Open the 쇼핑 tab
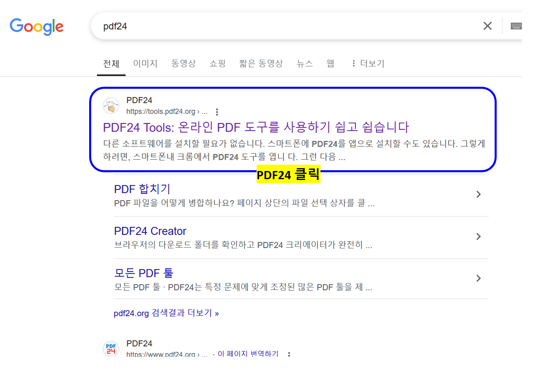Screen dimensions: 539x373 [x=217, y=63]
